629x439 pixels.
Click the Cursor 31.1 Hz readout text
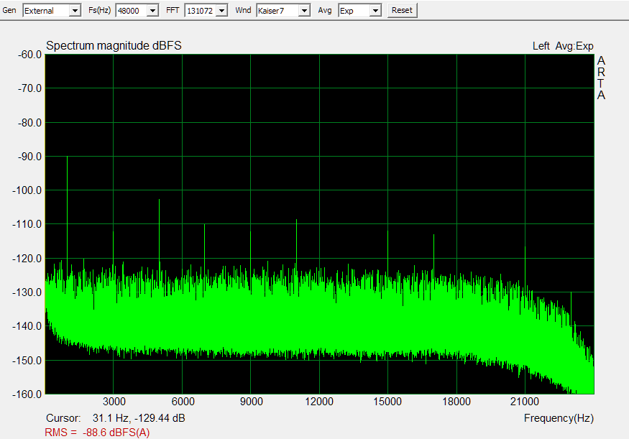click(116, 418)
